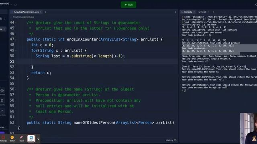This screenshot has width=257, height=144.
Task: Close the Shell tab
Action: tap(208, 12)
